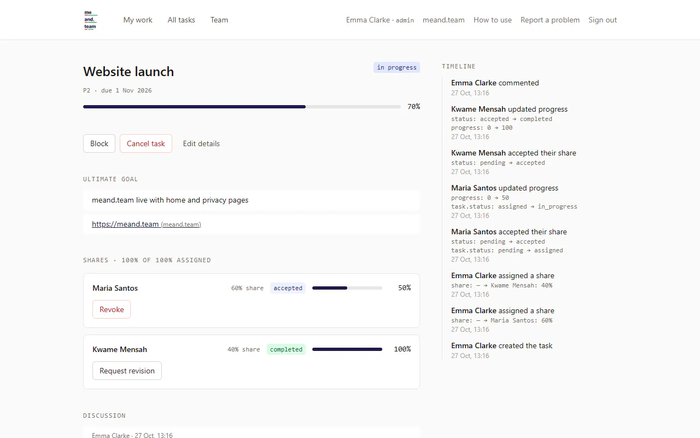Open the meand.team header link
This screenshot has height=438, width=700.
coord(444,20)
